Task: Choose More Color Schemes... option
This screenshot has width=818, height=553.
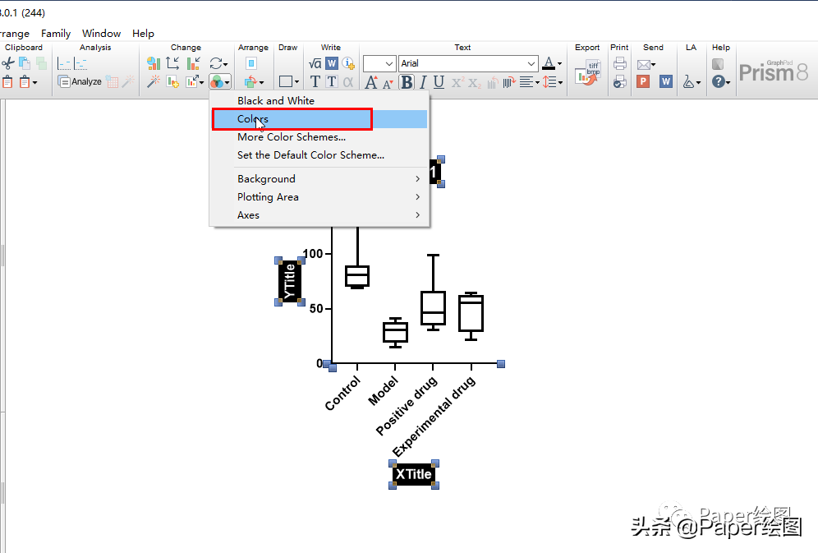Action: (319, 137)
